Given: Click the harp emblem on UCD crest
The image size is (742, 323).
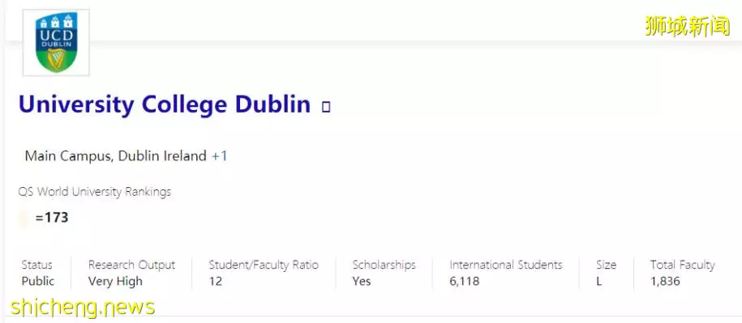Looking at the screenshot, I should (56, 58).
